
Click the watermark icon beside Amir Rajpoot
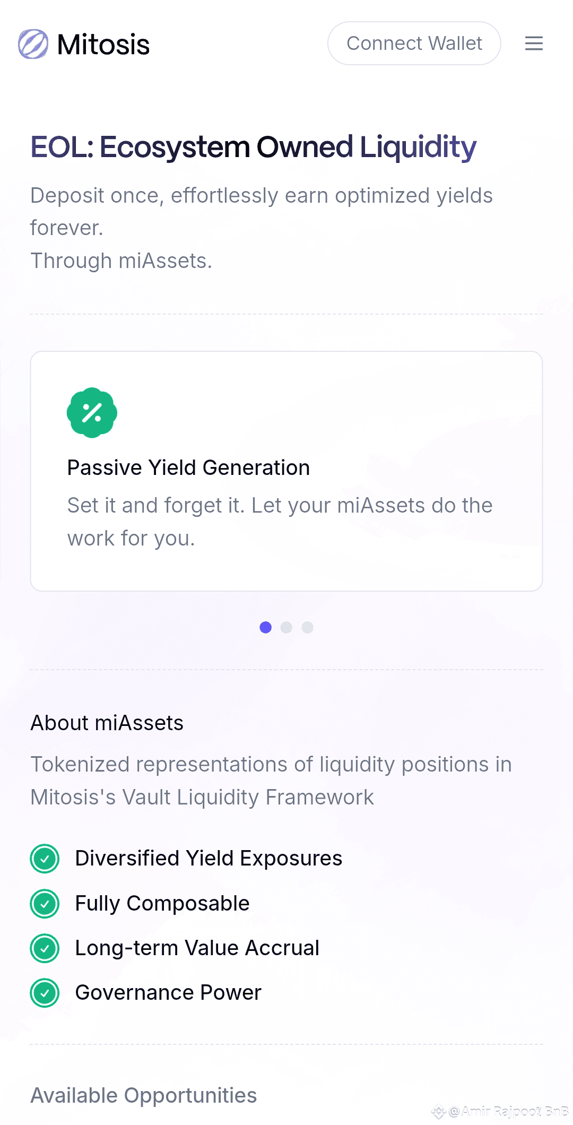pyautogui.click(x=438, y=1111)
